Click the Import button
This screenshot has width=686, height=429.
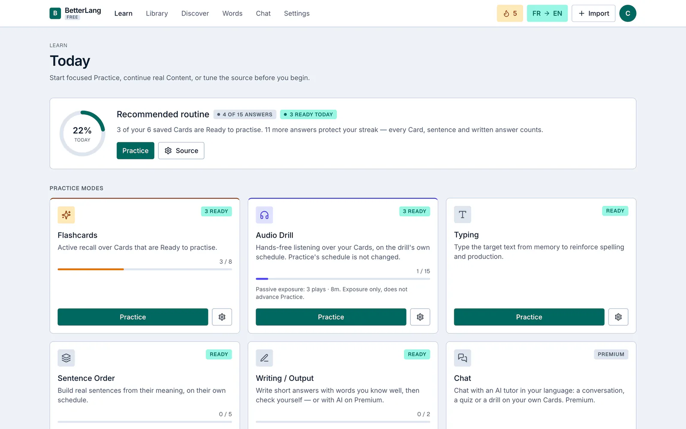[x=593, y=13]
